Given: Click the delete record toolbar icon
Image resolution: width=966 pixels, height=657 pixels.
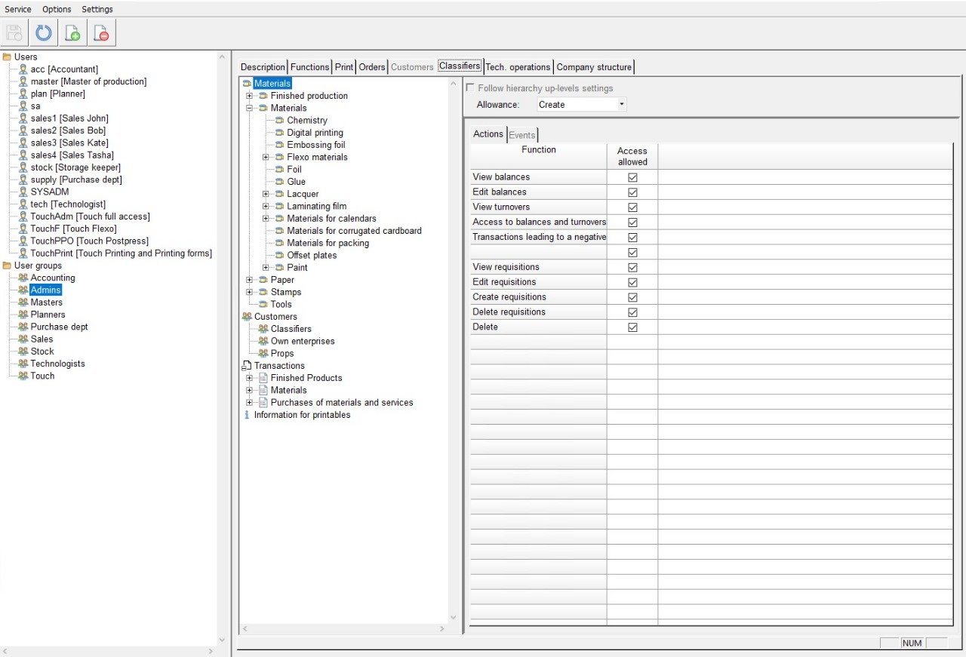Looking at the screenshot, I should coord(101,33).
